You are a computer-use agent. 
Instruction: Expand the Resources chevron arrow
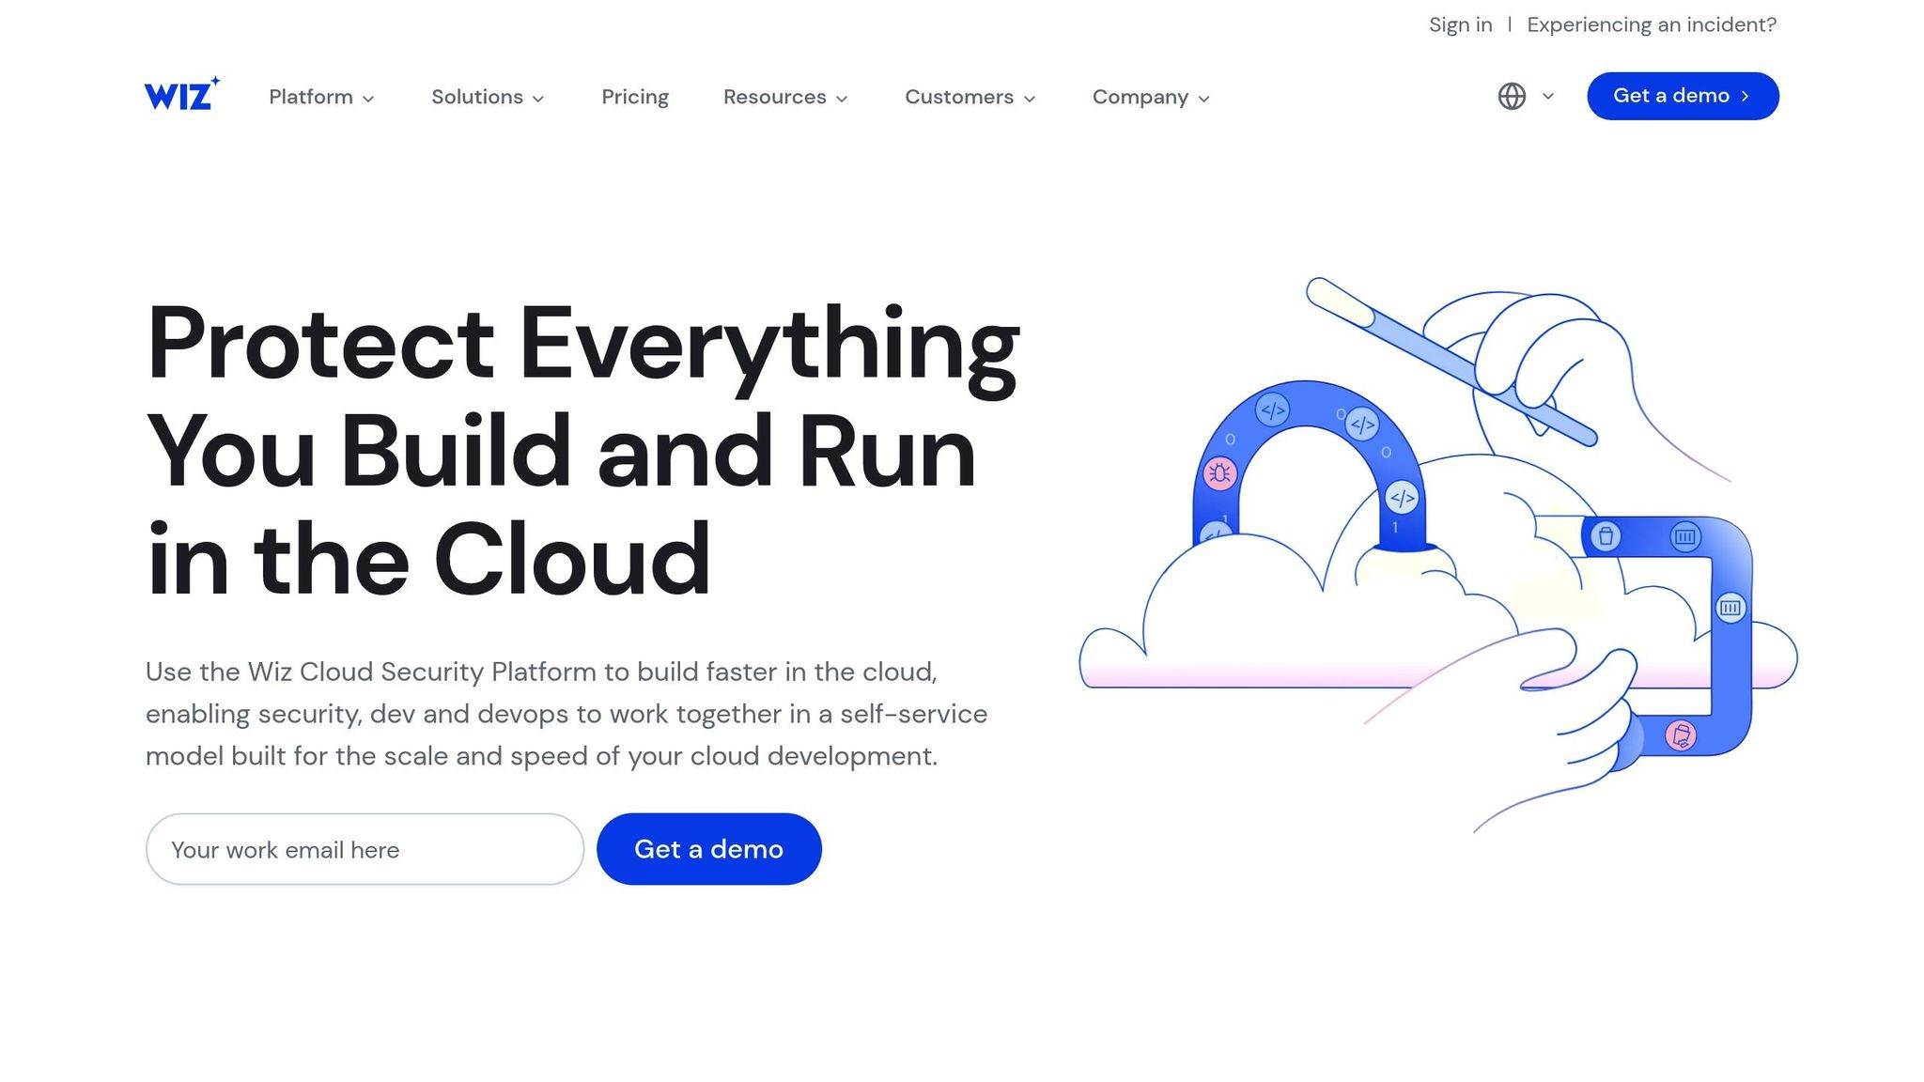click(842, 99)
